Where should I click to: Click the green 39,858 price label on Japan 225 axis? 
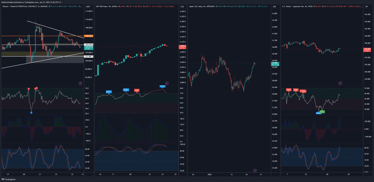pos(275,64)
